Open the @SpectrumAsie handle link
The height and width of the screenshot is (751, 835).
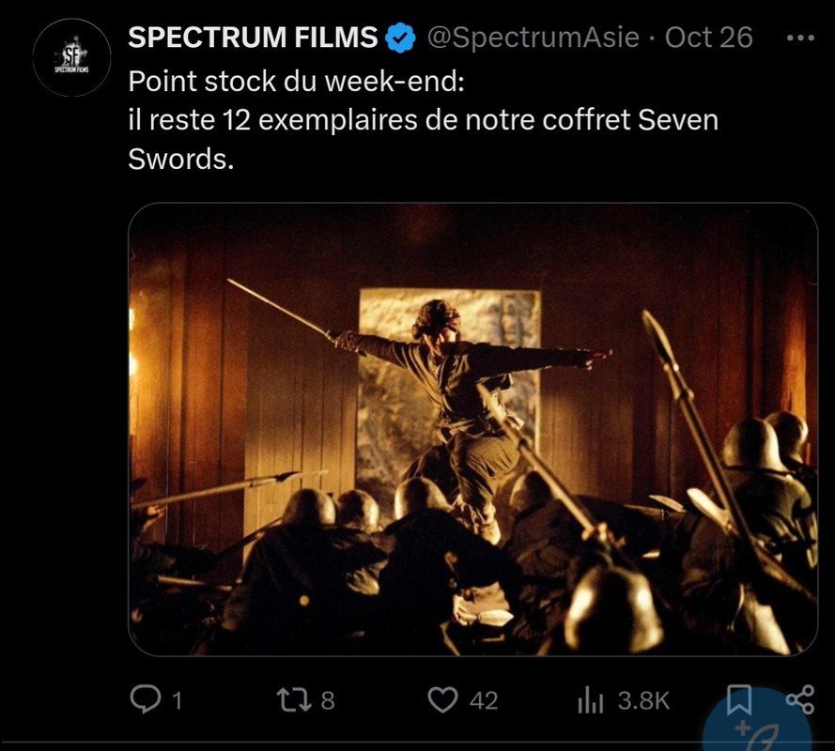coord(533,38)
